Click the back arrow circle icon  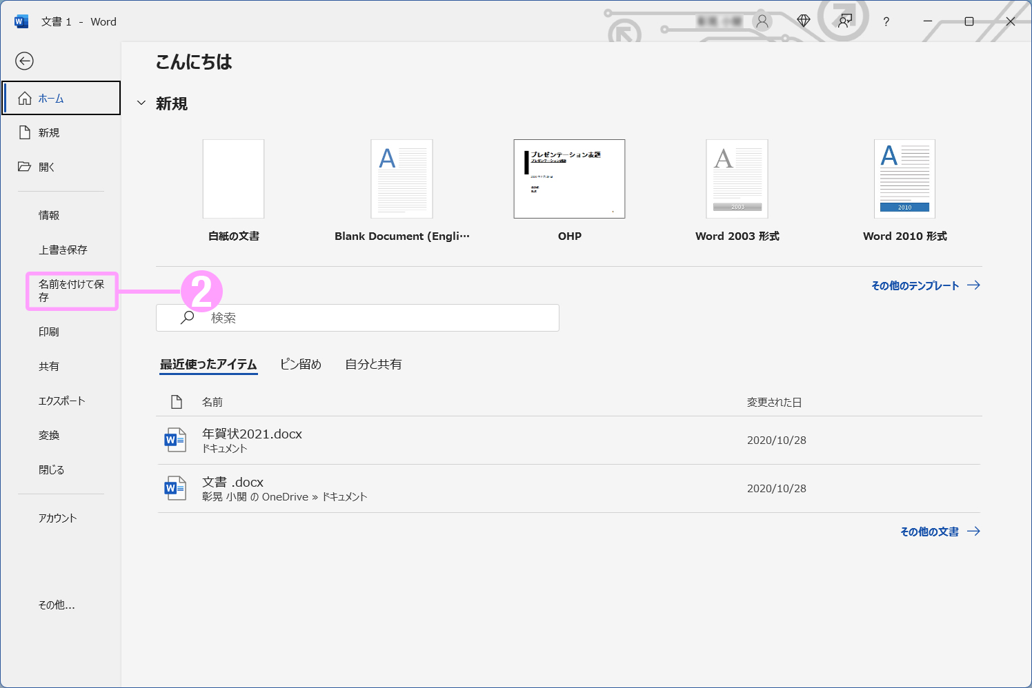click(x=25, y=61)
